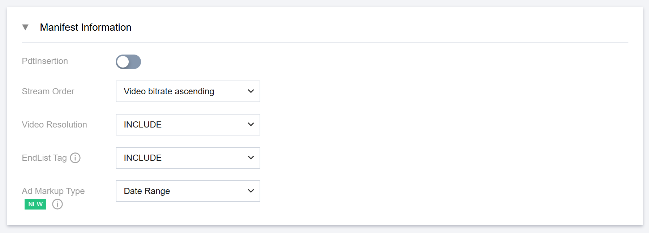Click the EndList Tag field label
Screen dimensions: 649x233
click(x=44, y=158)
